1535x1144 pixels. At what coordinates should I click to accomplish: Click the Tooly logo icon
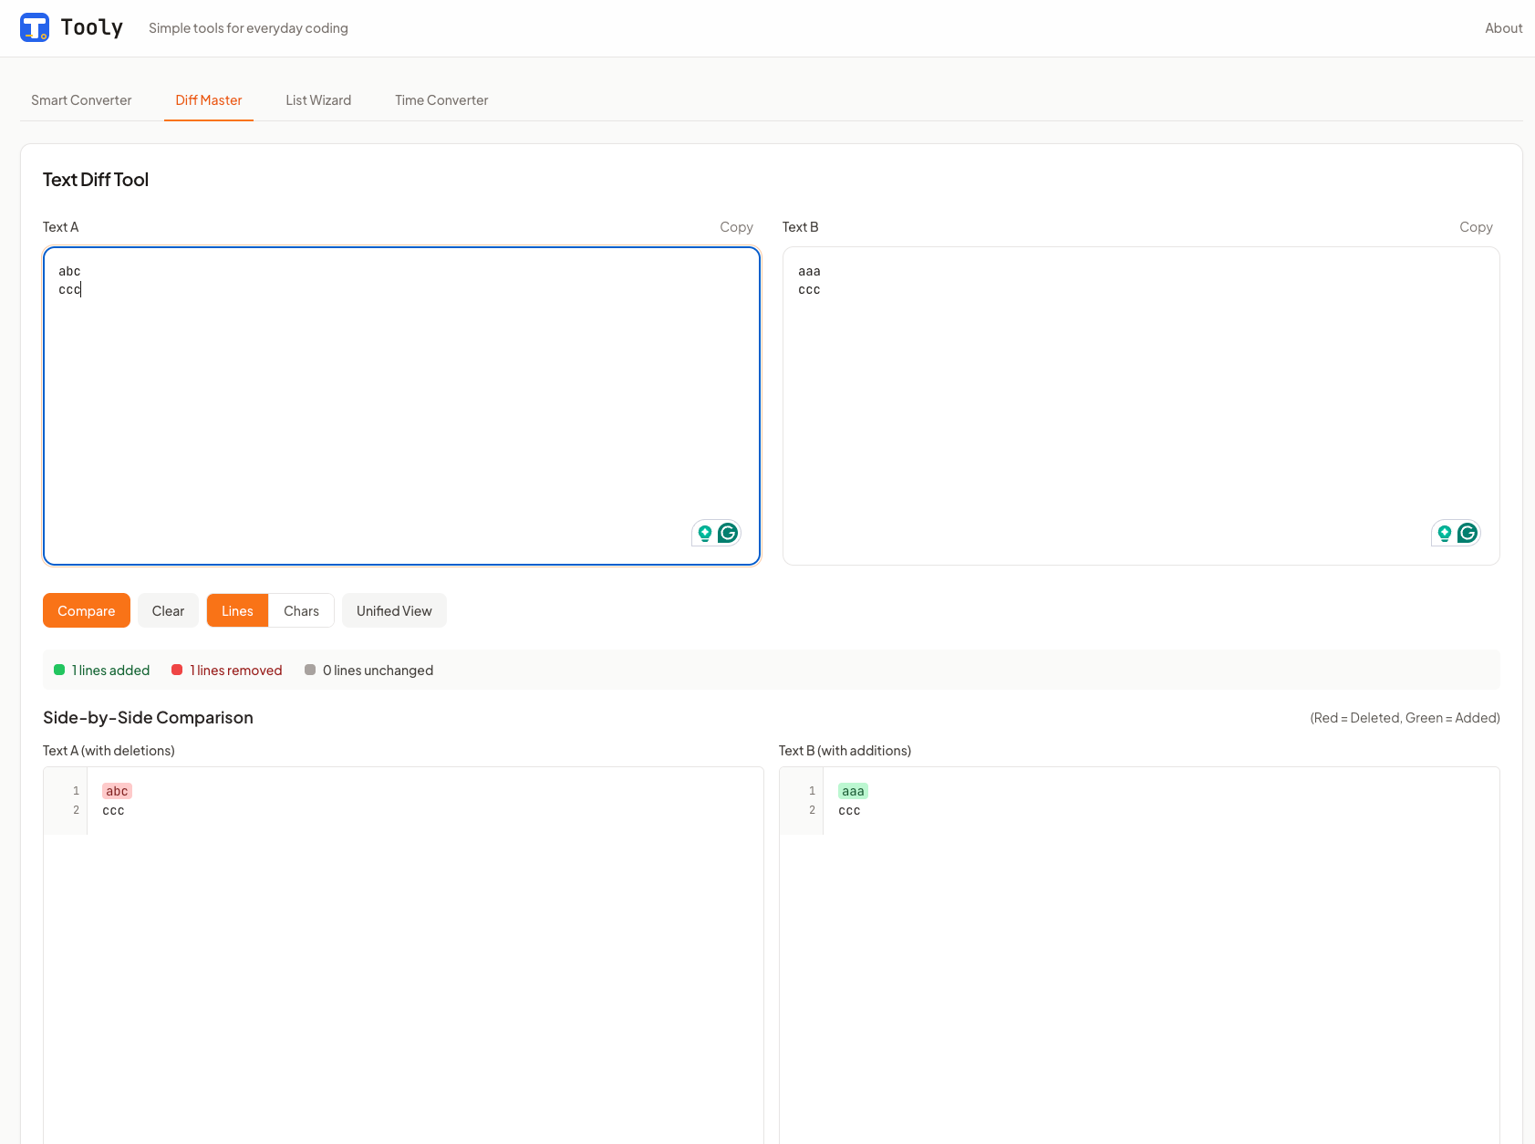pyautogui.click(x=35, y=27)
